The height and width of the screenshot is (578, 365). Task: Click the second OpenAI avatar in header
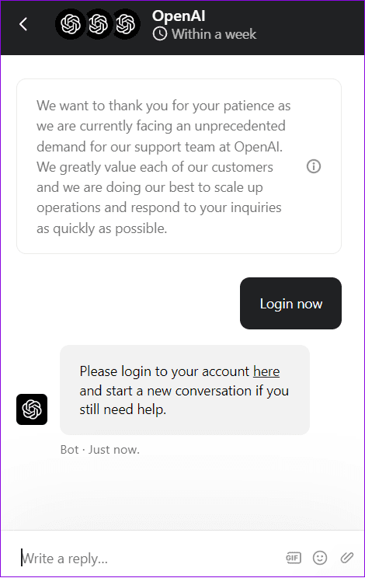click(x=99, y=24)
